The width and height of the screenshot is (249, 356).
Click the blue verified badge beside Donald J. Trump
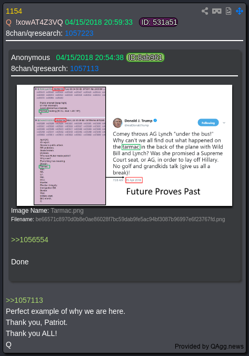tap(155, 121)
